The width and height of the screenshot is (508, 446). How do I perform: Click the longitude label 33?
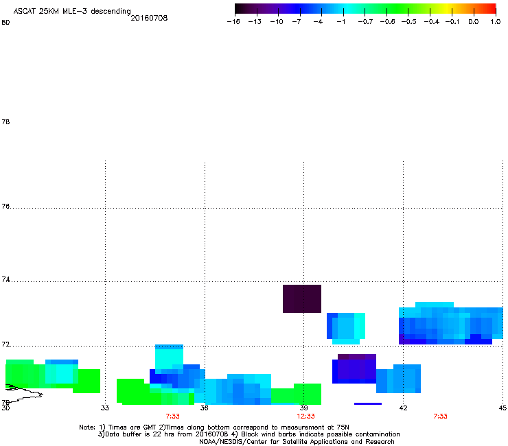pos(104,408)
